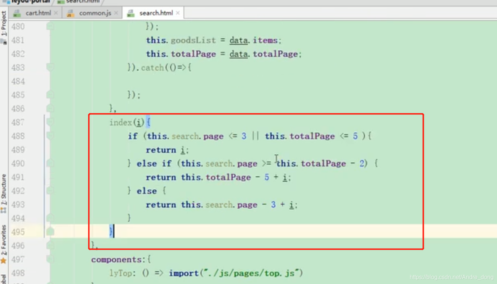Open the Structure tool window

[x=4, y=193]
